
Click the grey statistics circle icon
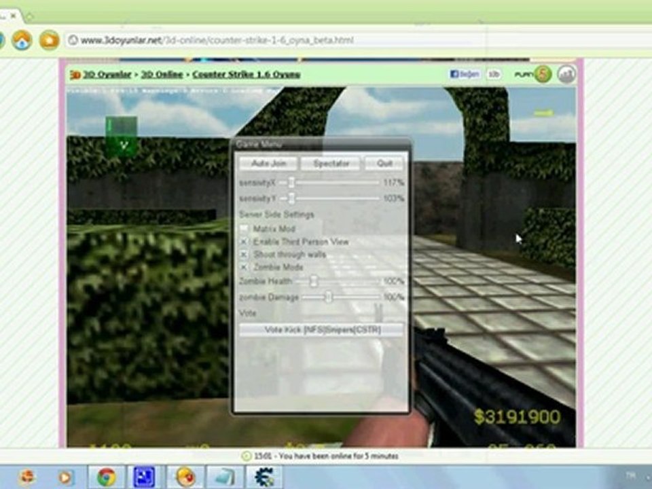coord(566,75)
